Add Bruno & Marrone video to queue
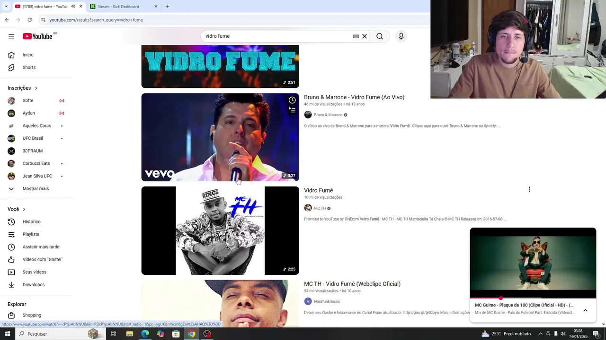606x340 pixels. click(292, 110)
